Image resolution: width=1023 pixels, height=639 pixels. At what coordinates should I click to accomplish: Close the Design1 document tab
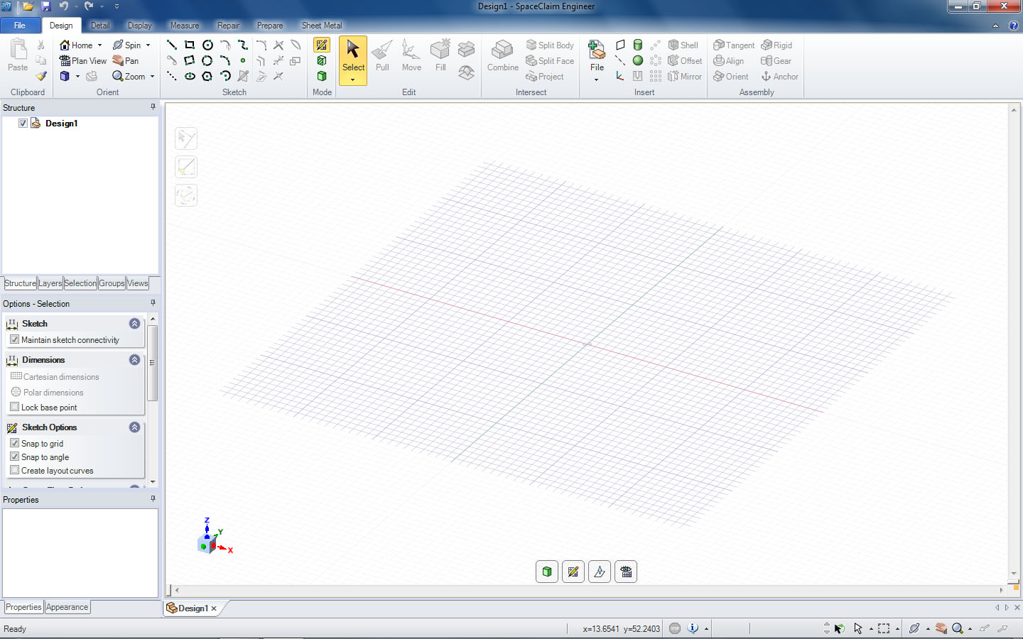(x=214, y=608)
